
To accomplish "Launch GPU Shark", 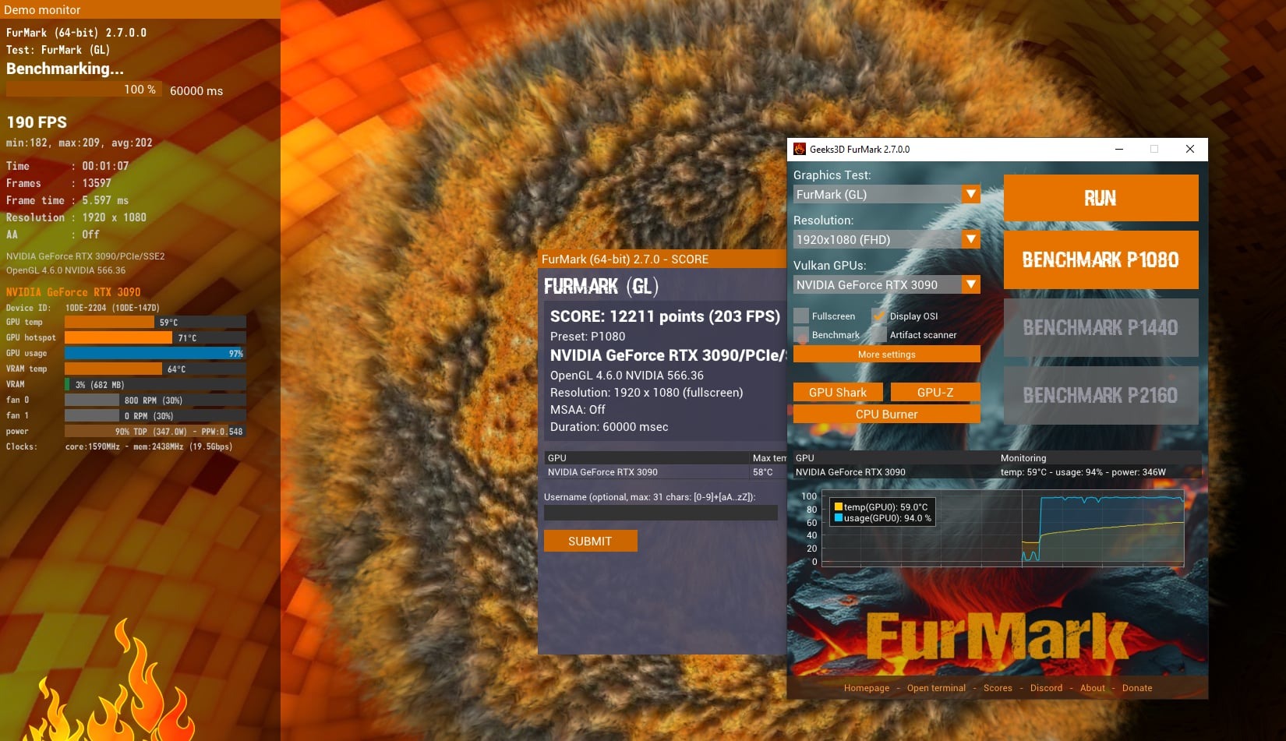I will coord(838,392).
